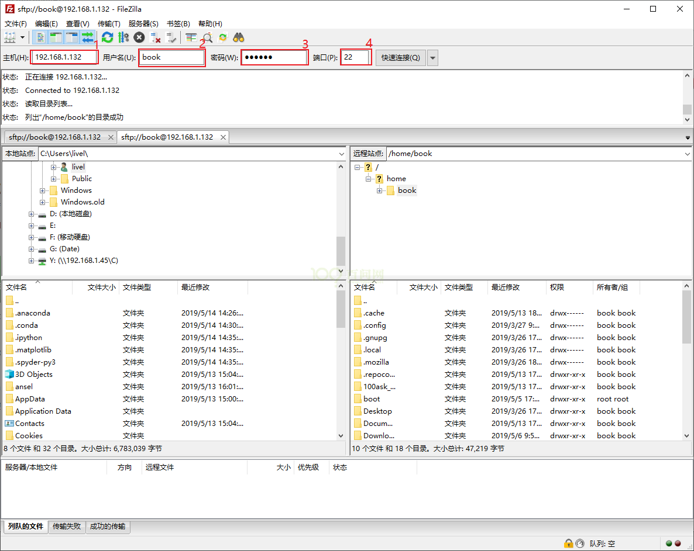Open the 传输(T) menu
The width and height of the screenshot is (694, 551).
coord(109,23)
